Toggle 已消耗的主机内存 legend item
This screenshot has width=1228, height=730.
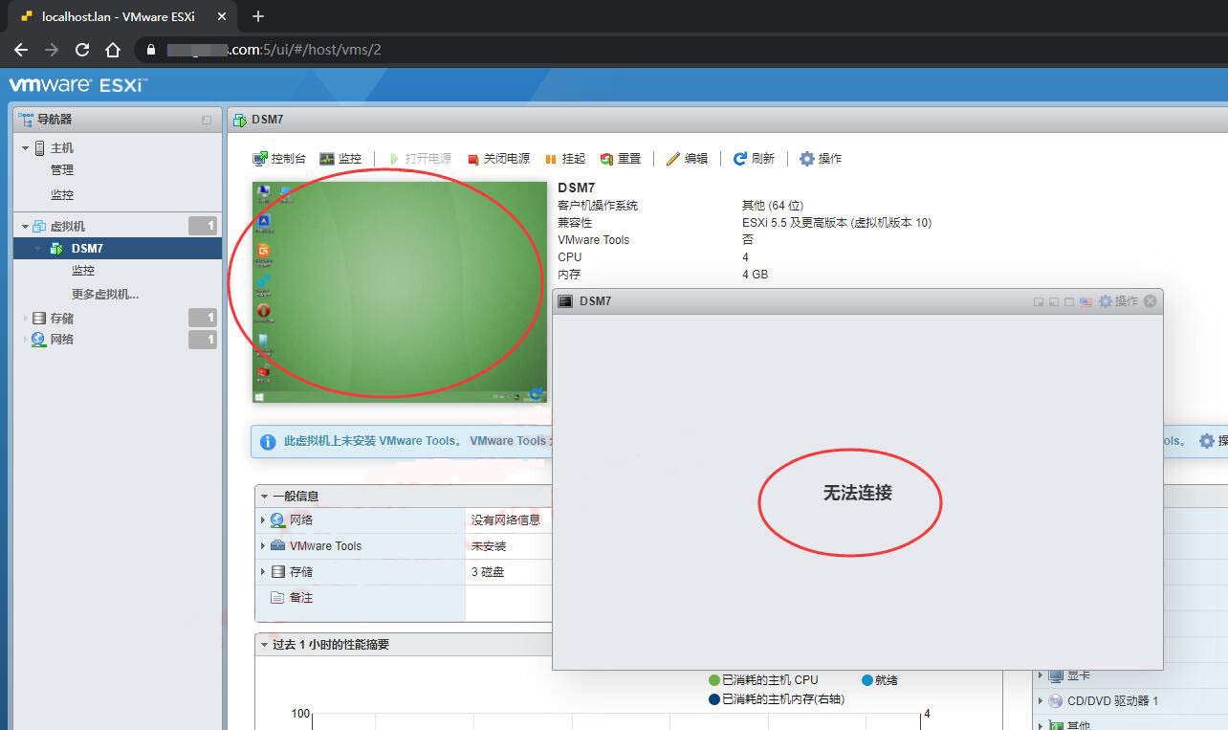[x=777, y=699]
